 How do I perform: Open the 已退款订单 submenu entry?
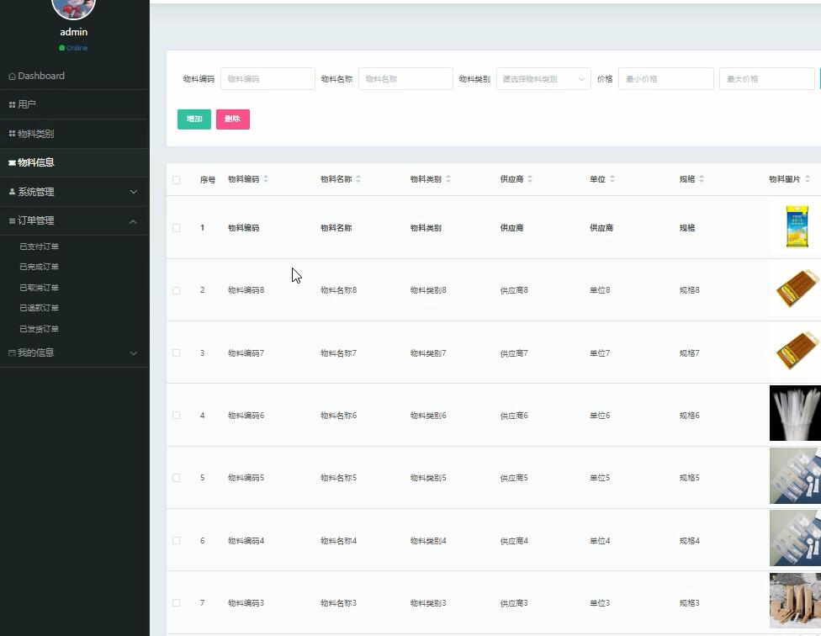click(40, 308)
